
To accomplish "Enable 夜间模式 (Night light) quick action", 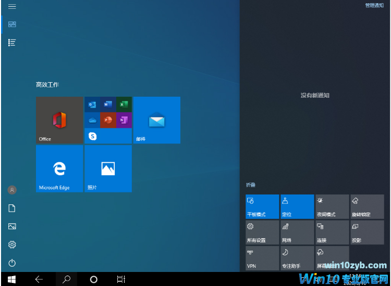I will pos(332,207).
